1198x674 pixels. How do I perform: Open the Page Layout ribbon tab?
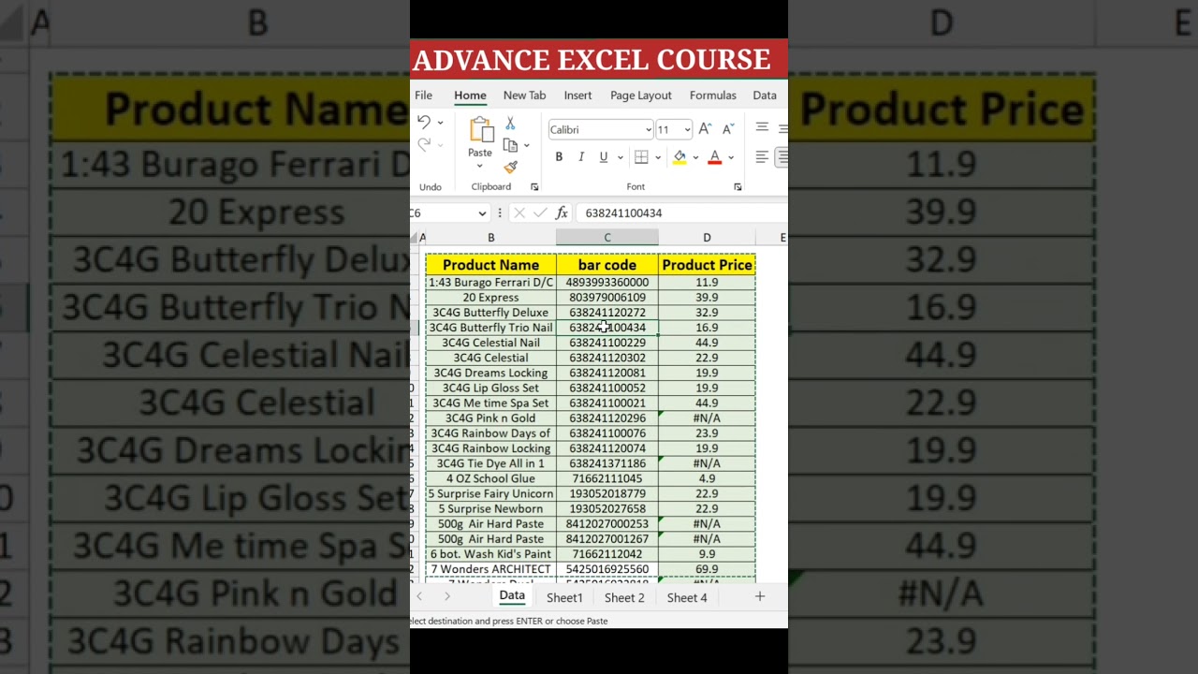click(641, 95)
